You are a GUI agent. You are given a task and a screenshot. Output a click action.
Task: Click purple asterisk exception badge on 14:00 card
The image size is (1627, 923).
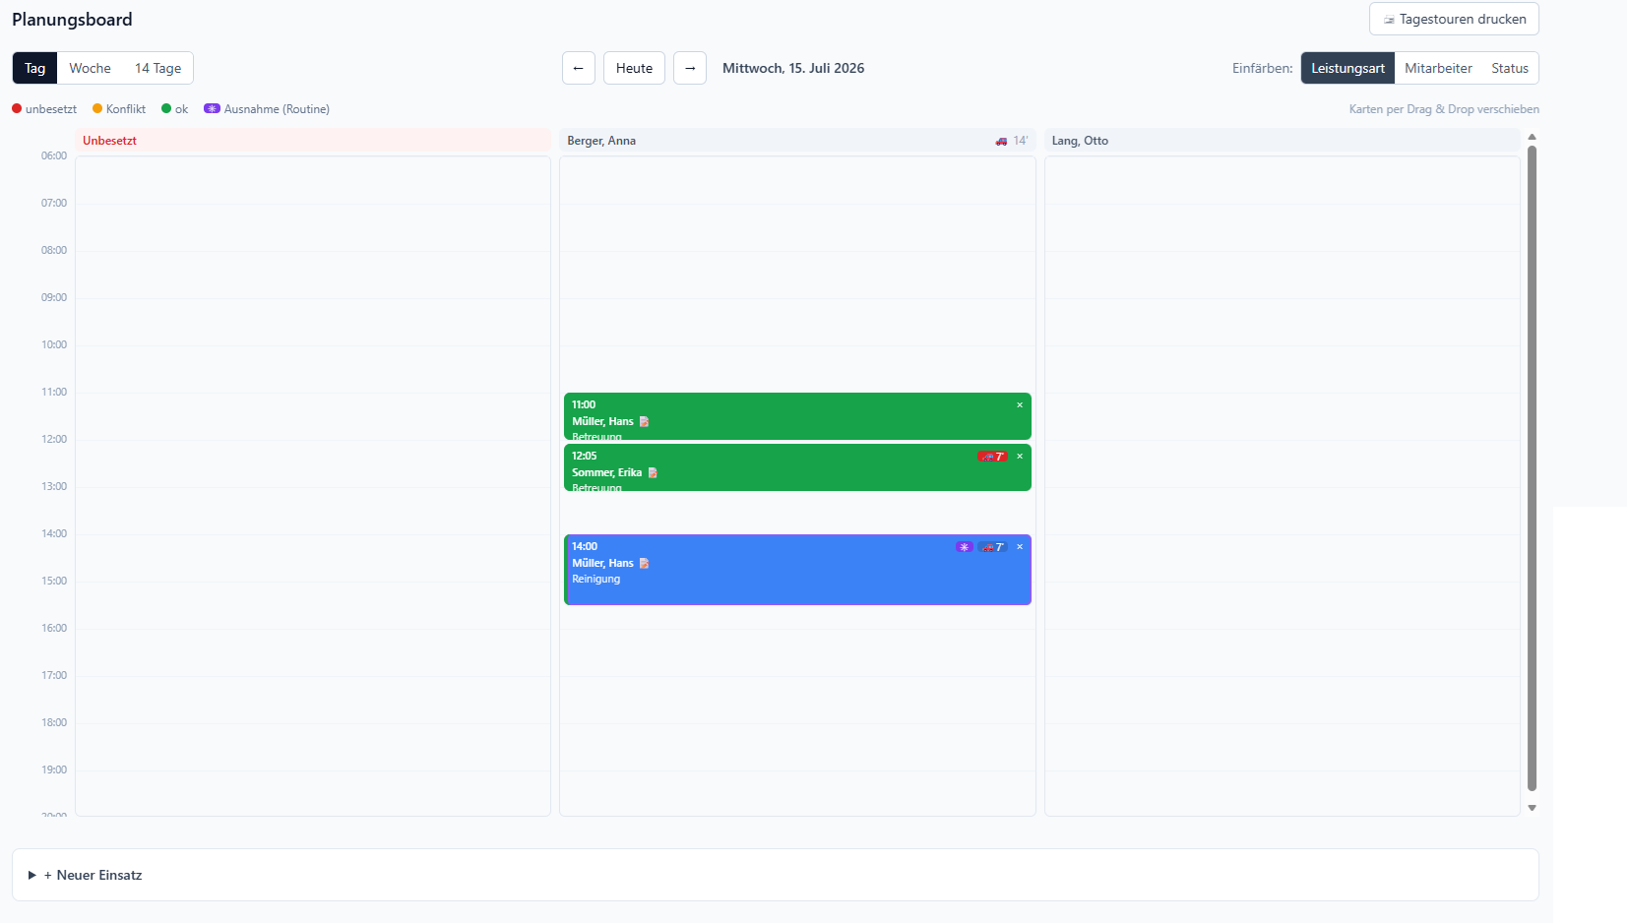pos(965,547)
